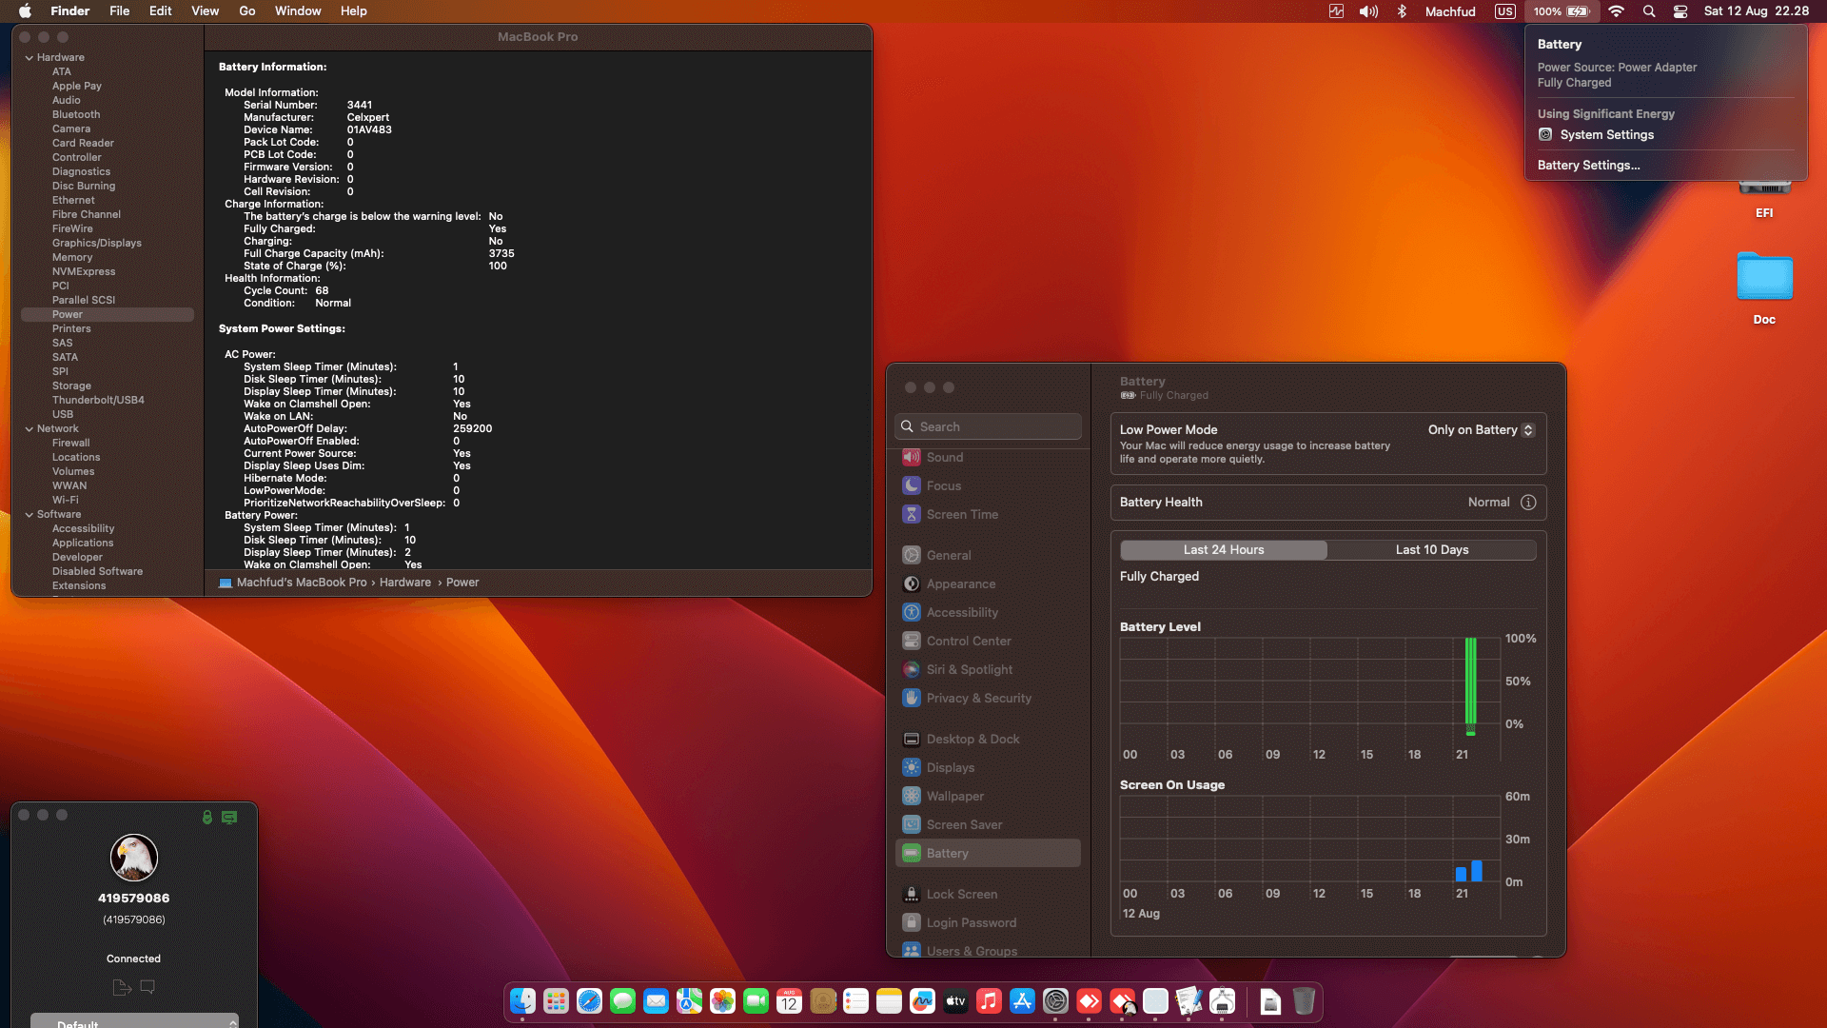Viewport: 1827px width, 1028px height.
Task: Open the US input source menu
Action: pyautogui.click(x=1505, y=11)
